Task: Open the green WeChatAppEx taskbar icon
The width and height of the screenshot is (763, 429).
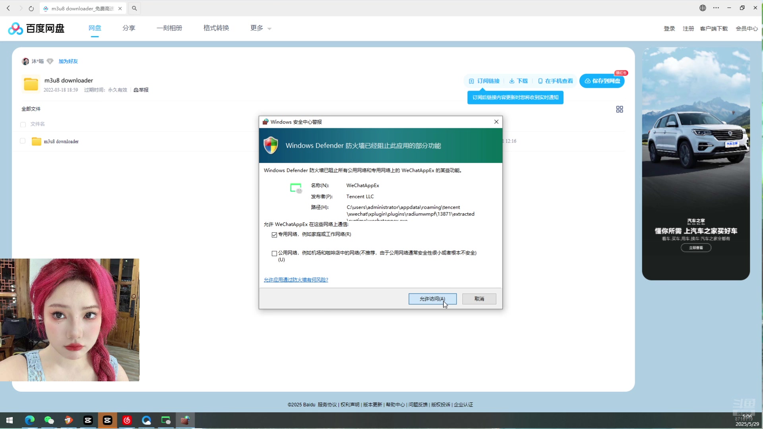Action: coord(166,420)
